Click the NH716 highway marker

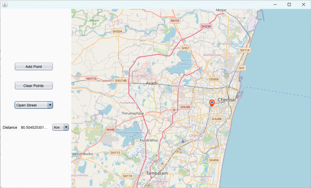coord(92,79)
